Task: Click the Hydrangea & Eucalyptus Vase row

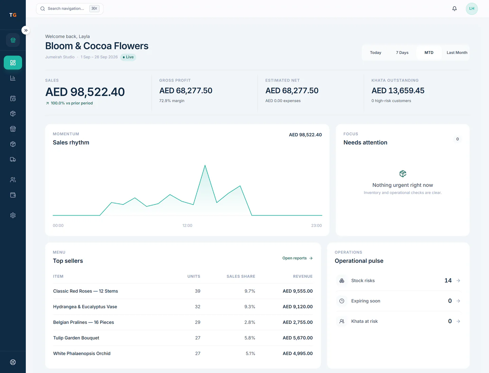Action: point(183,307)
